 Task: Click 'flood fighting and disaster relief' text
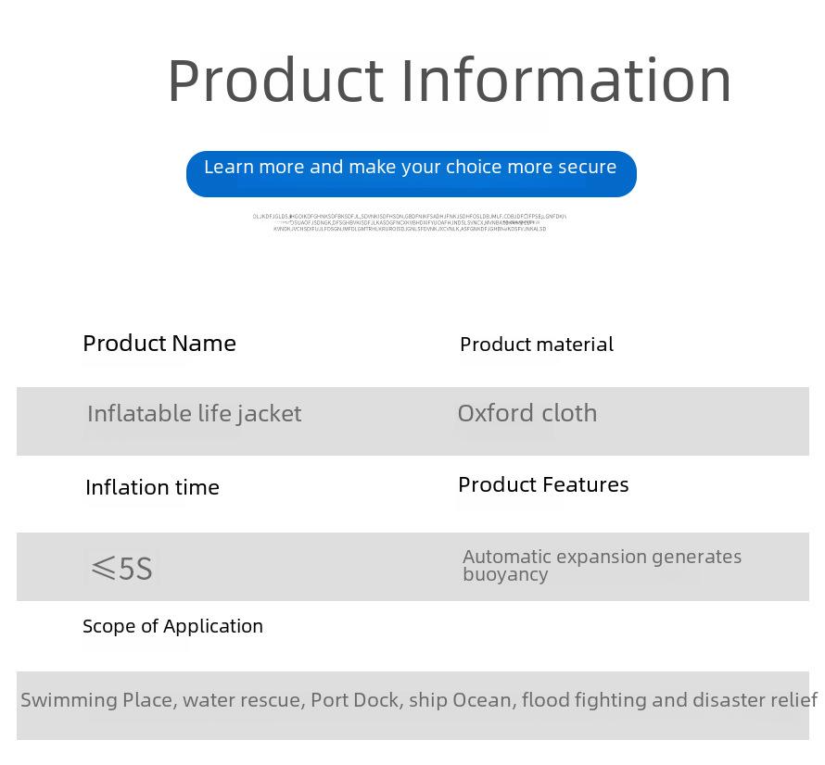click(x=670, y=700)
